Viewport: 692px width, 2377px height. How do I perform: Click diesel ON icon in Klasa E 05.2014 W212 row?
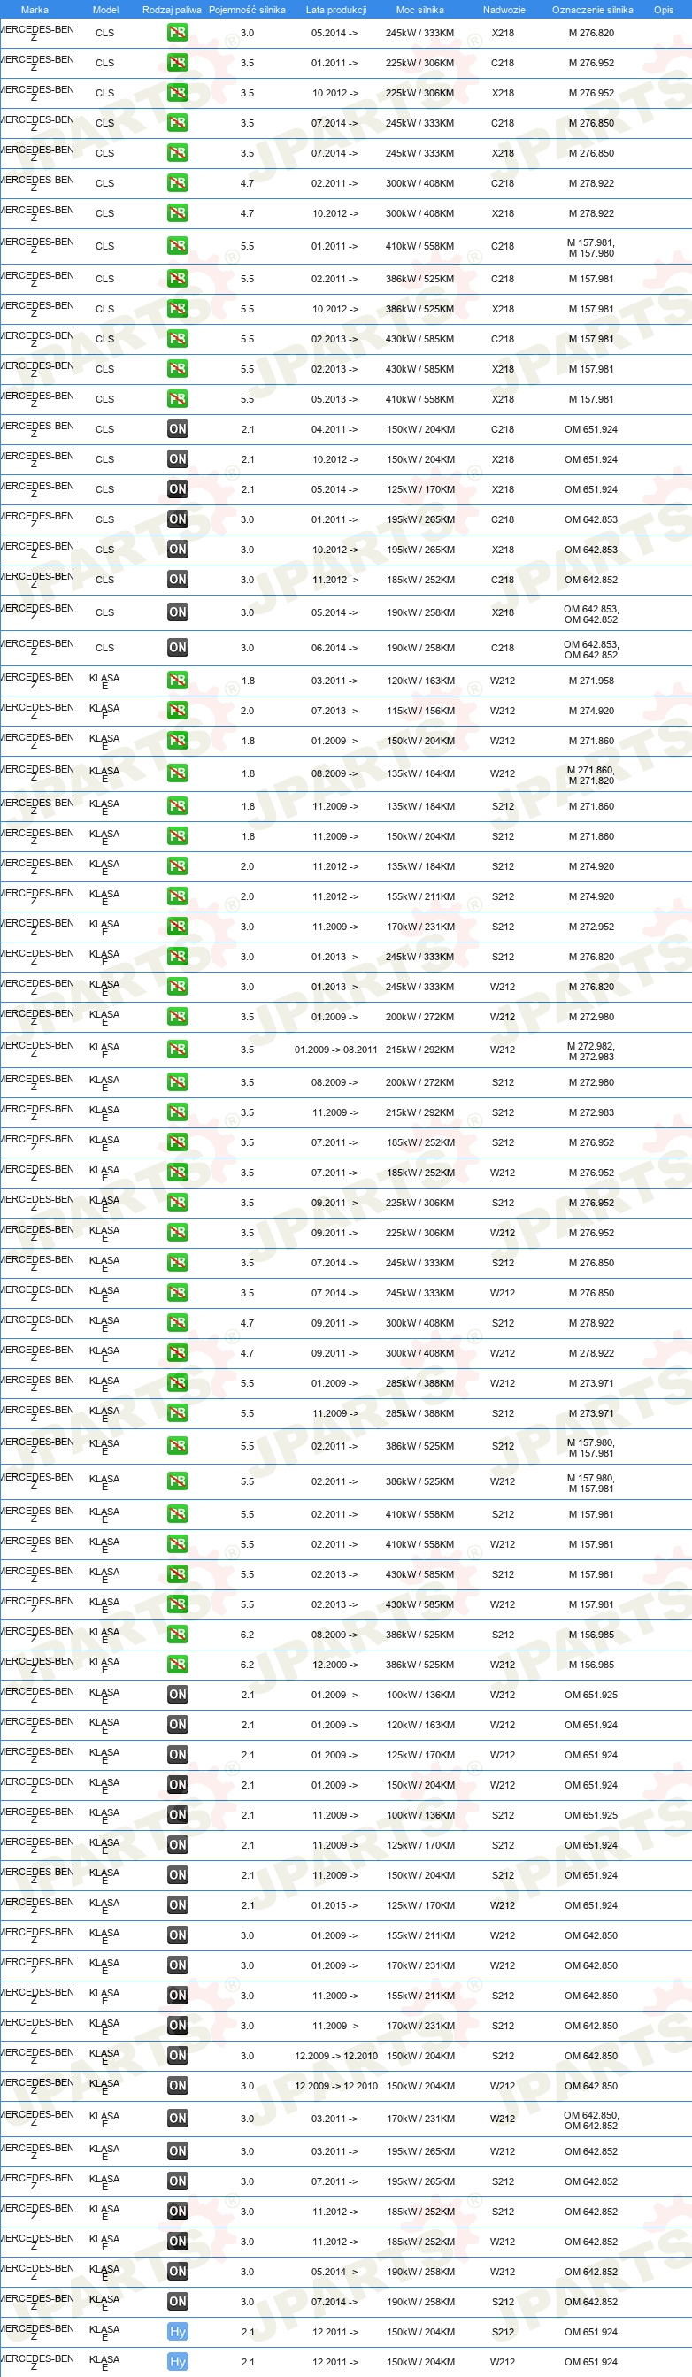pos(177,2272)
